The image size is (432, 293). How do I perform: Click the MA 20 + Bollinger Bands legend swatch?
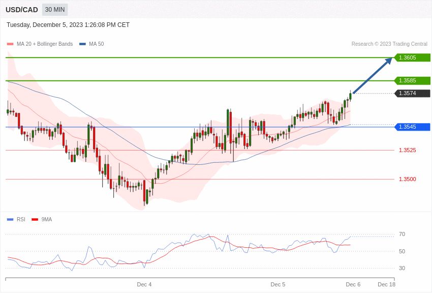[10, 44]
